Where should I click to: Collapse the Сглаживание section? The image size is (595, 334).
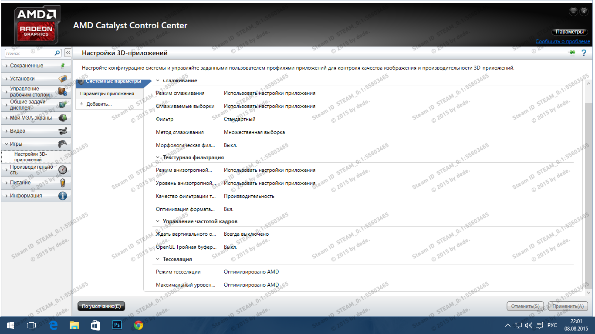158,81
